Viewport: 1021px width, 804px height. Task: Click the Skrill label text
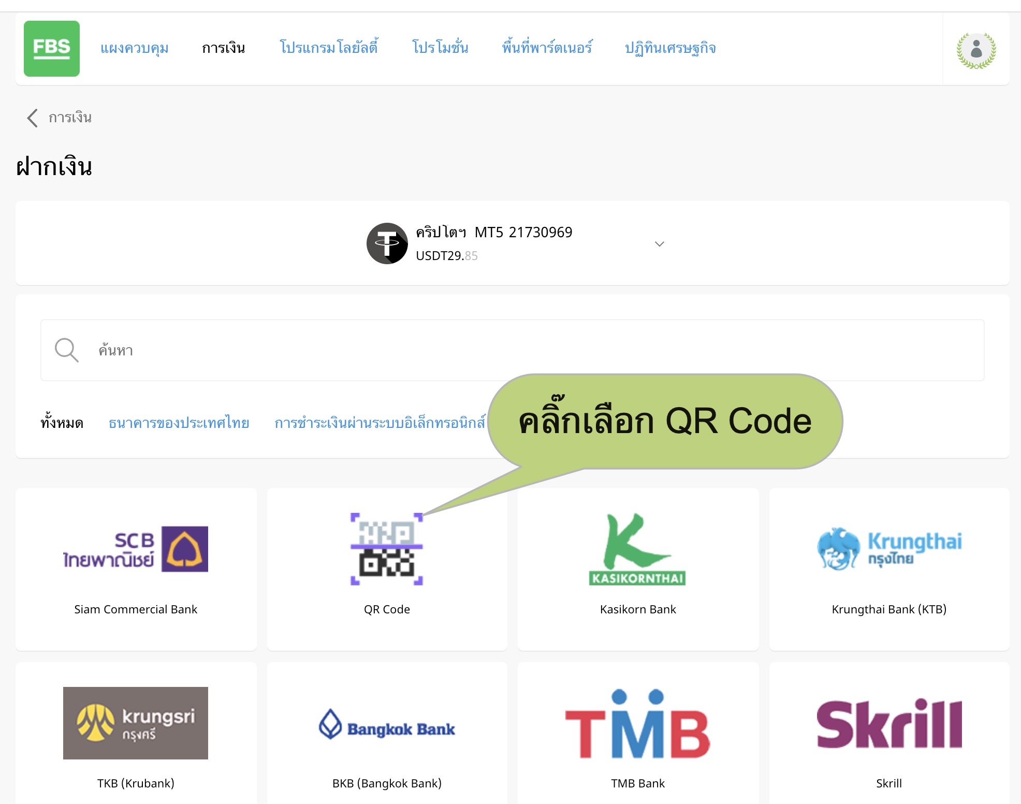889,783
